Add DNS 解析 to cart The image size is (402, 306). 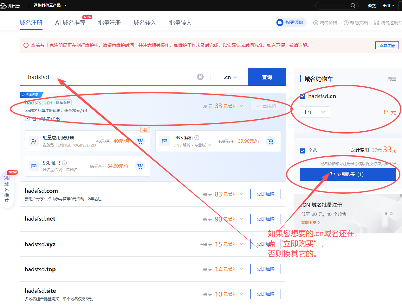[270, 141]
